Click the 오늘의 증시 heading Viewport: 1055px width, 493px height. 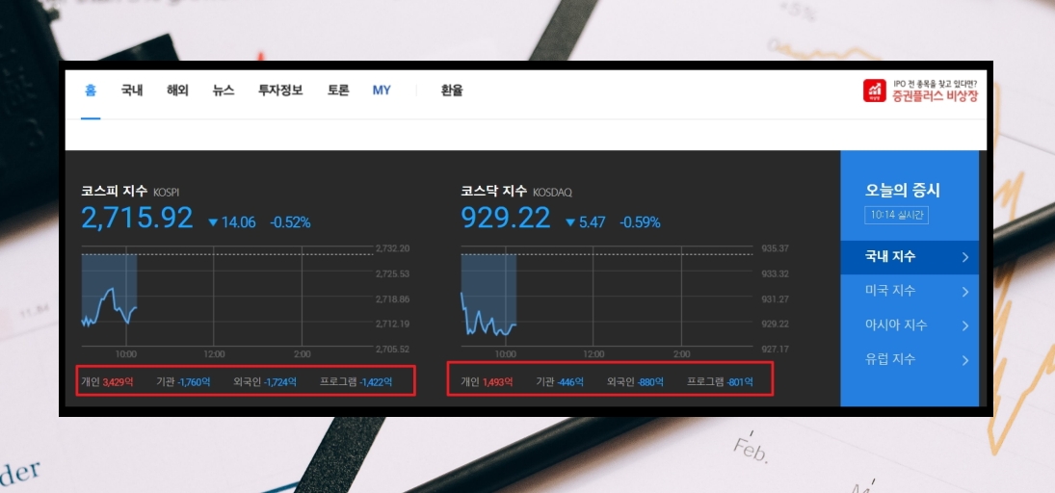coord(902,191)
